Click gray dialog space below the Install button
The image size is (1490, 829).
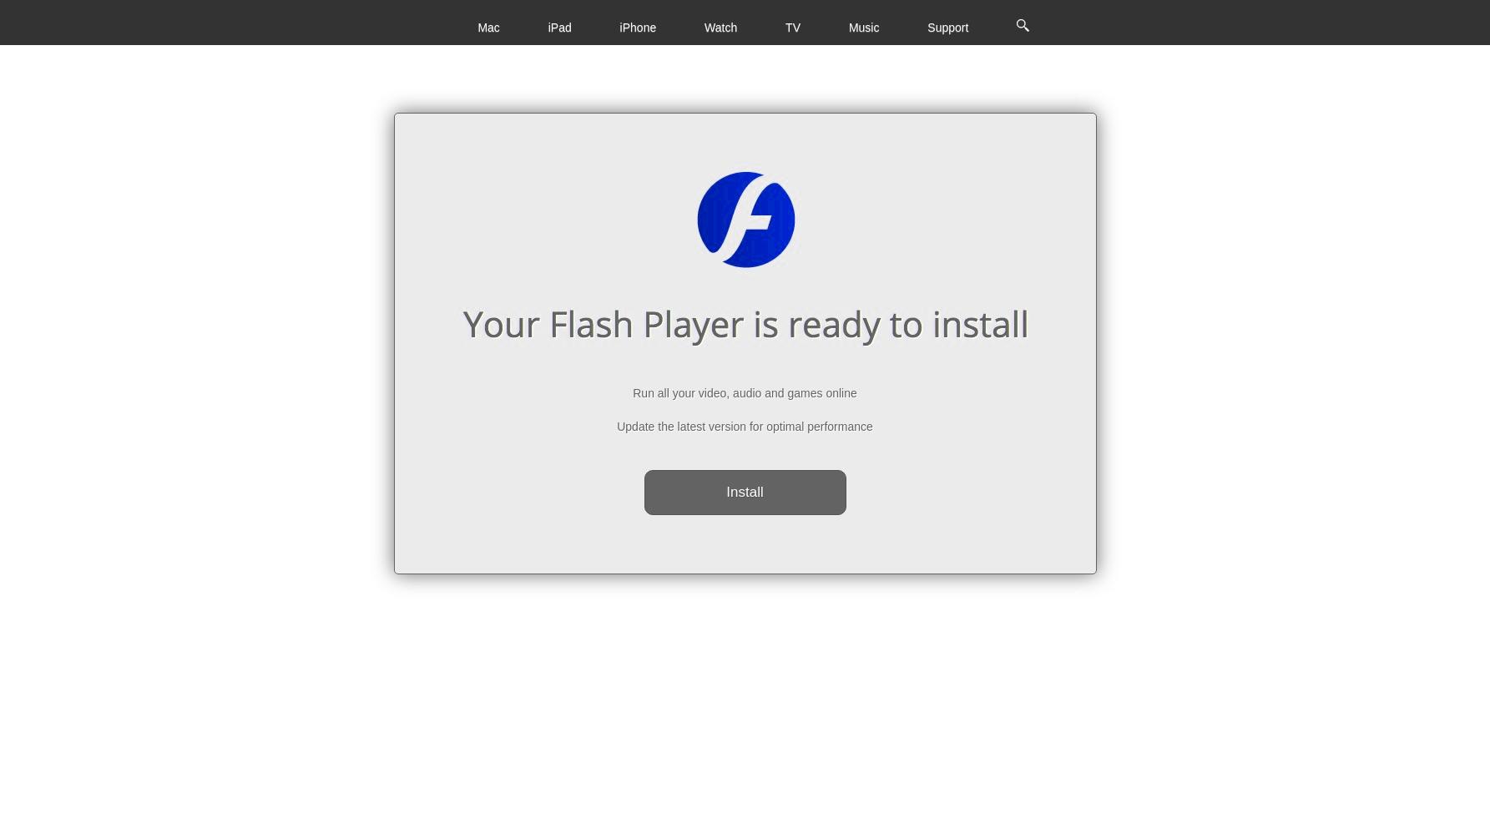click(745, 543)
